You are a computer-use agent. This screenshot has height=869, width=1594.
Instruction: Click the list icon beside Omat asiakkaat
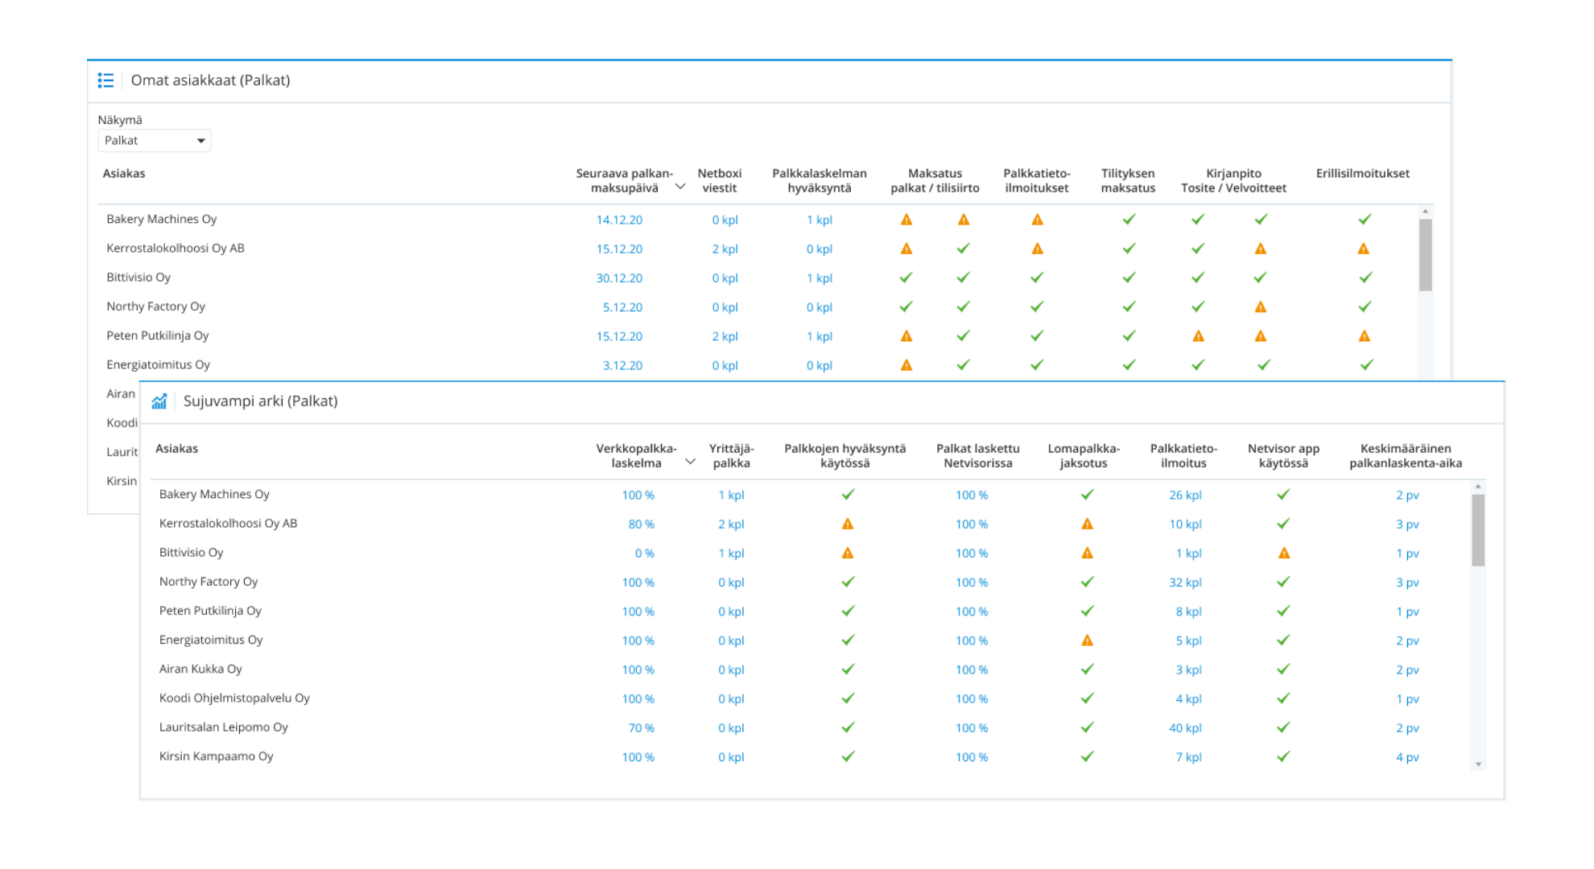105,80
